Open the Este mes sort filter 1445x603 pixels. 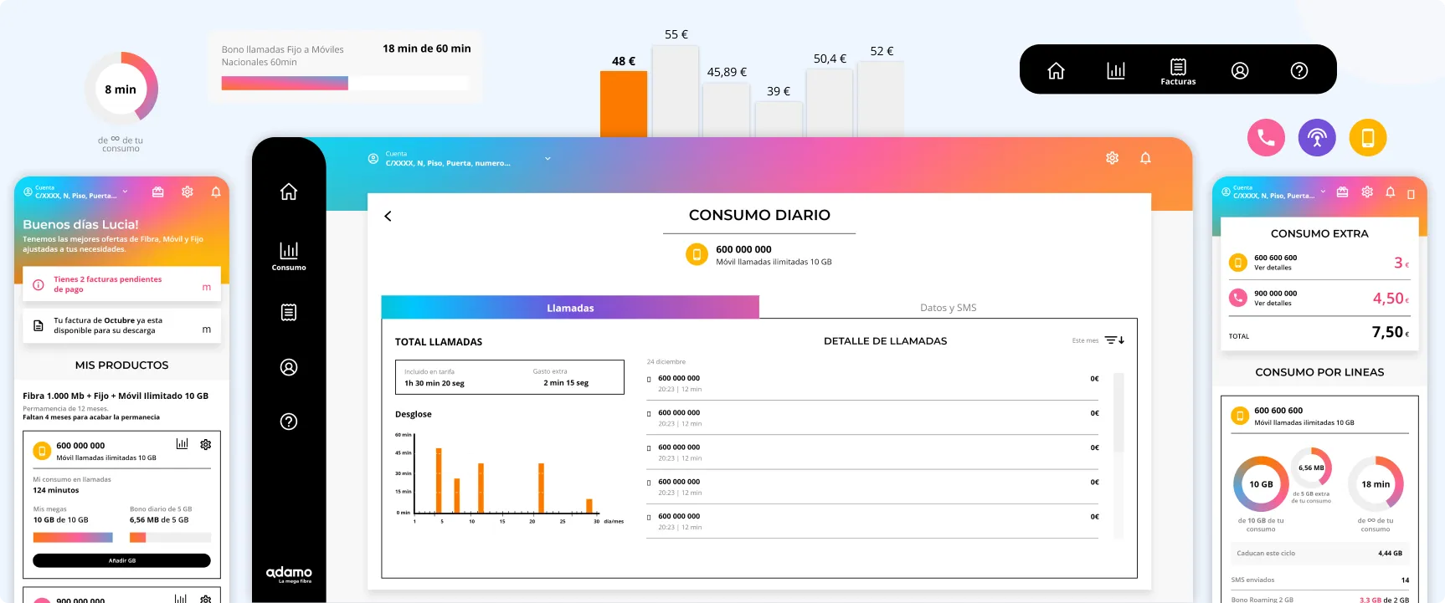tap(1114, 340)
